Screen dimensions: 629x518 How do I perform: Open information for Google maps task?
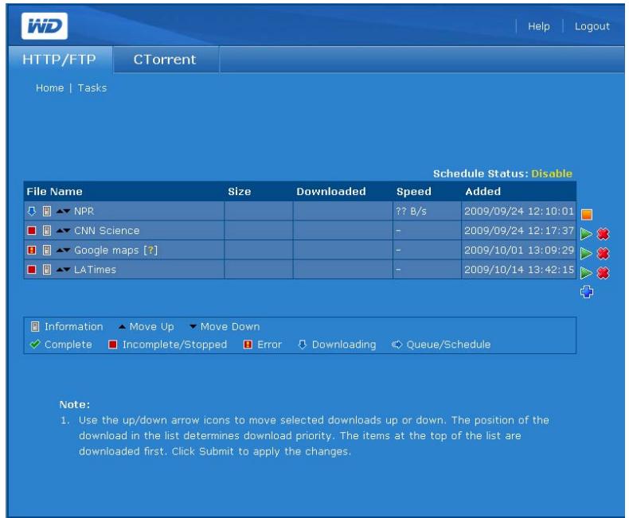tap(47, 250)
